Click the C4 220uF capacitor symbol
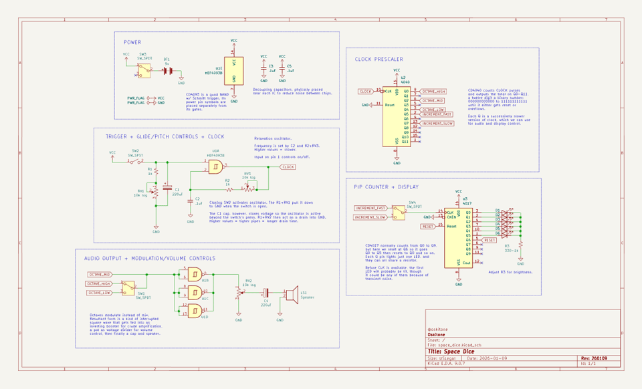 point(266,291)
